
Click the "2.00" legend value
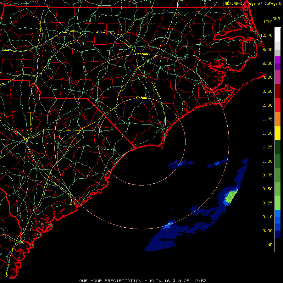coord(268,105)
